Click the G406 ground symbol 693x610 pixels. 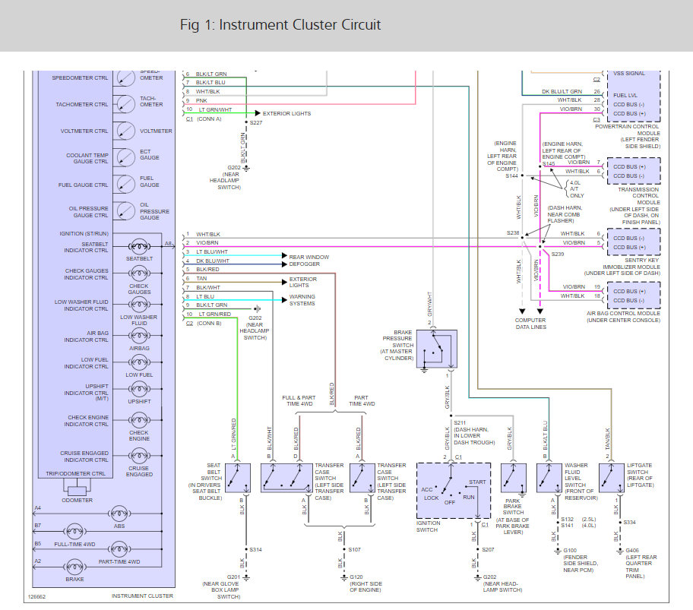click(x=620, y=552)
